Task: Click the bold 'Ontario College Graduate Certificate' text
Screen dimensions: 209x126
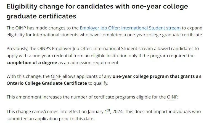Action: point(47,83)
